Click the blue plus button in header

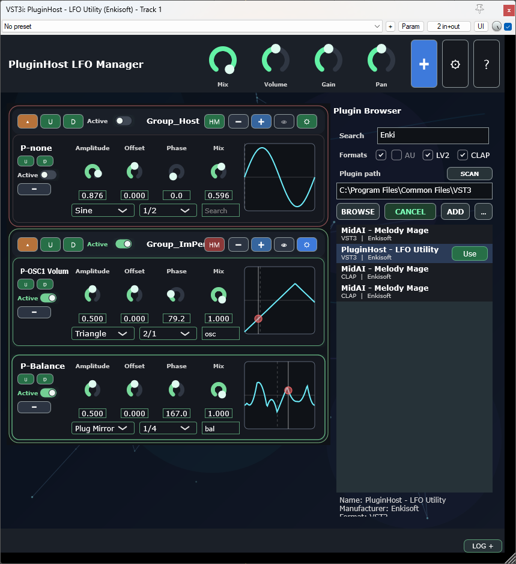[x=424, y=64]
